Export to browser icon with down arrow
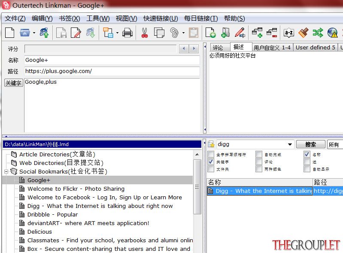The height and width of the screenshot is (253, 343). 91,33
